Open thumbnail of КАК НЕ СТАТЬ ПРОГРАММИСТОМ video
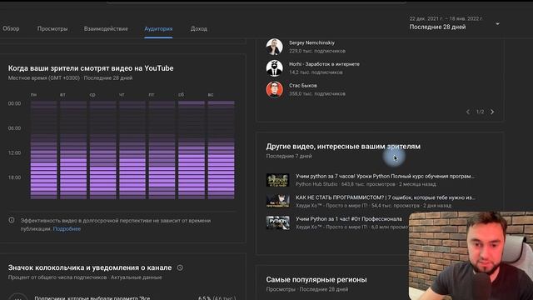This screenshot has height=300, width=533. click(277, 201)
